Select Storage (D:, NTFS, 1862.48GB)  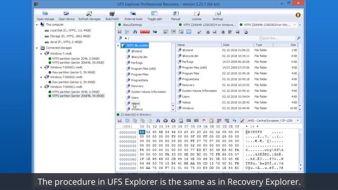pos(70,36)
